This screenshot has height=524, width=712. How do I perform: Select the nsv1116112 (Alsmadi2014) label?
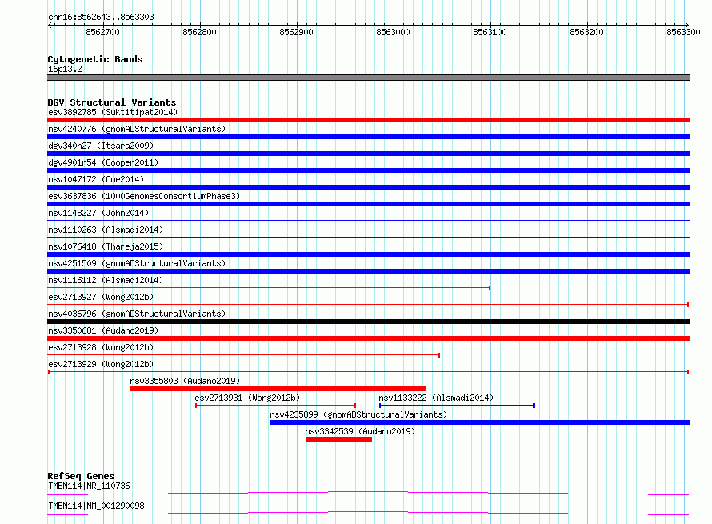(x=106, y=280)
